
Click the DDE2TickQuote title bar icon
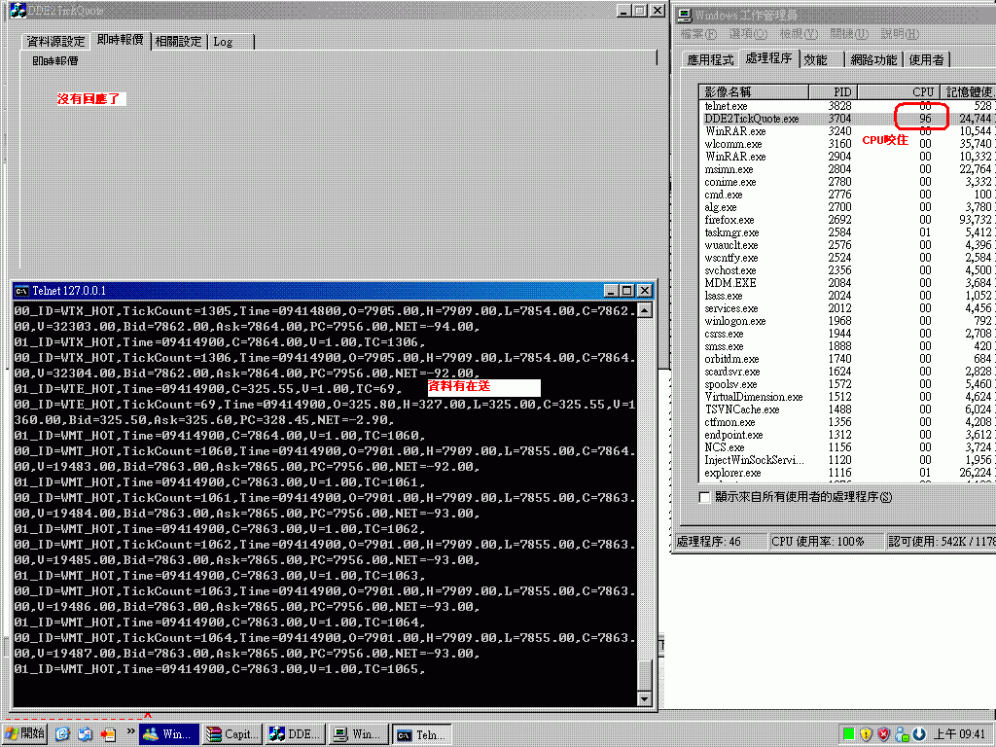[18, 10]
